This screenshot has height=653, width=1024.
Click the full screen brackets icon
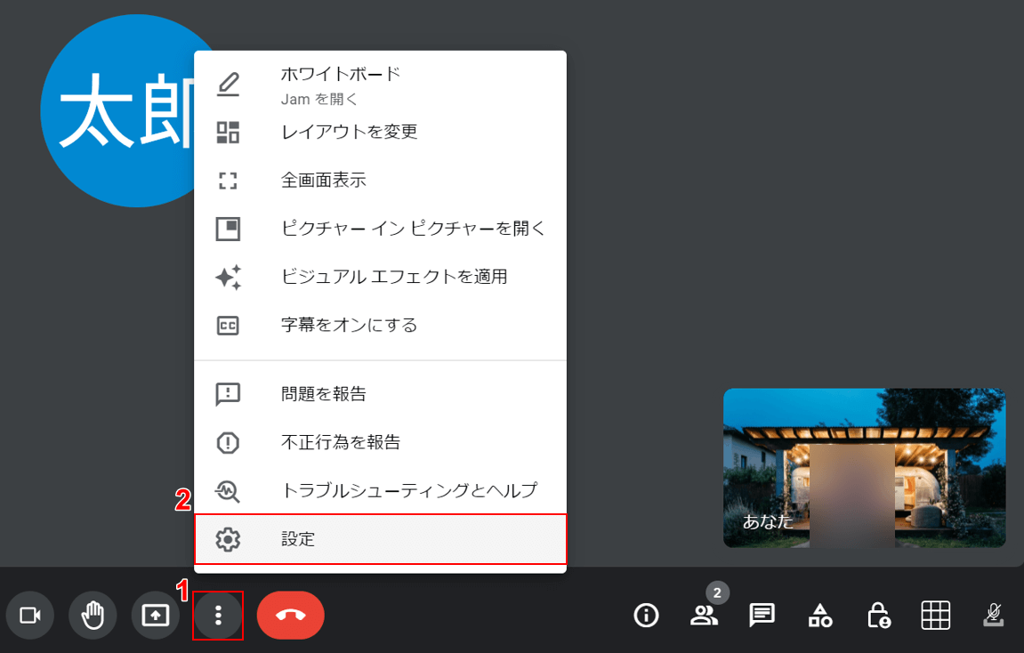coord(228,181)
